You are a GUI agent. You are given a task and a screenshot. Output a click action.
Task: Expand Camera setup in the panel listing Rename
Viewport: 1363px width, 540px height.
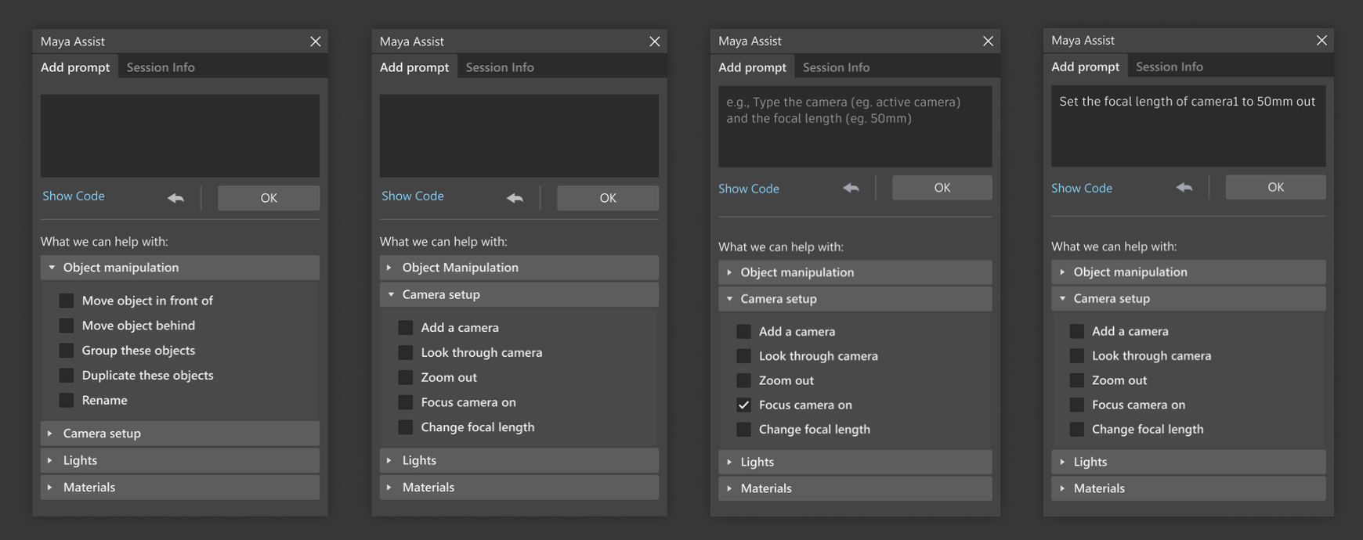[x=180, y=434]
